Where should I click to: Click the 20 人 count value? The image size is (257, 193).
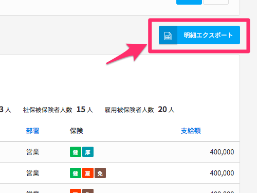tap(166, 110)
